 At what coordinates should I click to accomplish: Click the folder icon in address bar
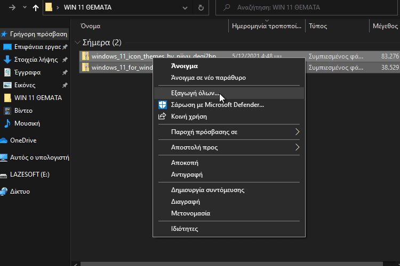pyautogui.click(x=49, y=7)
